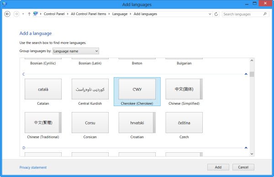
Task: Click the window system icon in title bar
Action: pos(5,4)
